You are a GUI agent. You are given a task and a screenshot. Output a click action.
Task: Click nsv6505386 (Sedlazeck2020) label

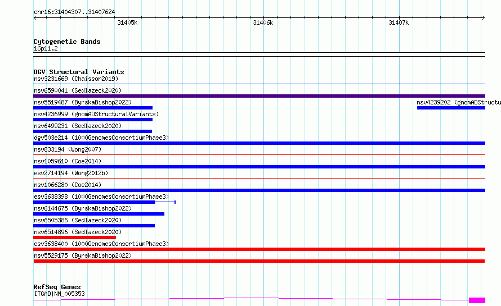click(x=78, y=220)
